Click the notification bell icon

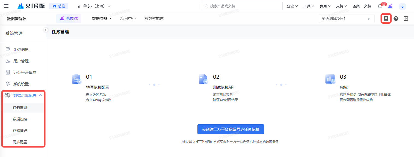click(380, 6)
